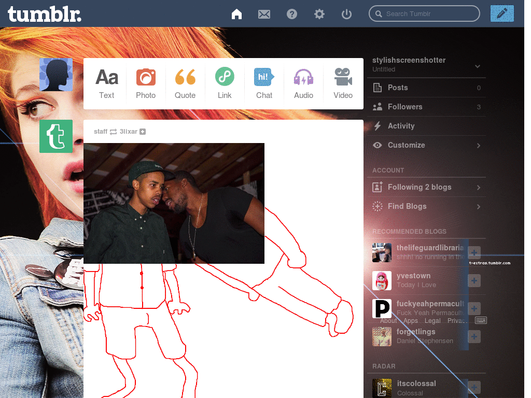The image size is (531, 398).
Task: Create a new Link post
Action: [225, 83]
